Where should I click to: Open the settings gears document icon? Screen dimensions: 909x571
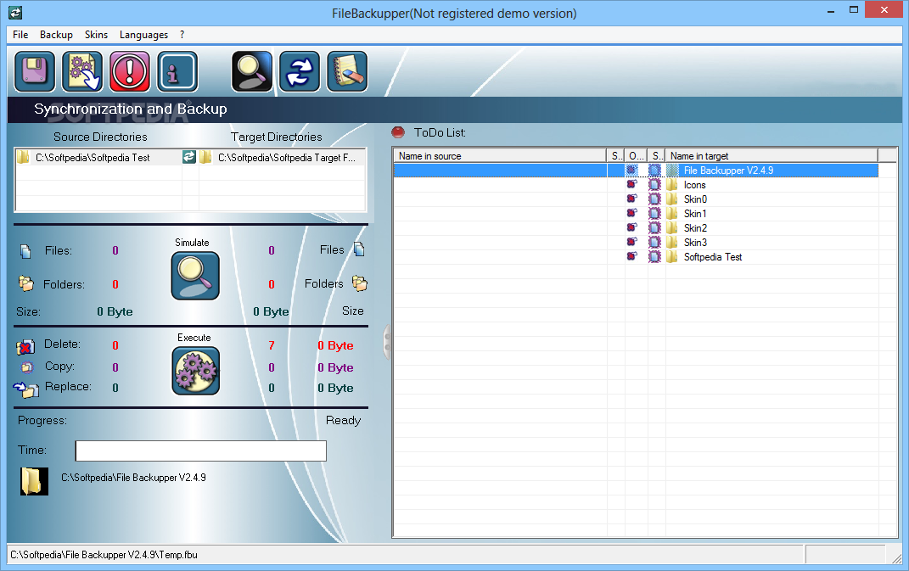click(82, 72)
